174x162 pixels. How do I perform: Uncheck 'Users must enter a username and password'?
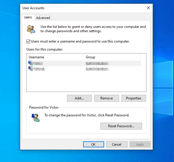[x=28, y=42]
